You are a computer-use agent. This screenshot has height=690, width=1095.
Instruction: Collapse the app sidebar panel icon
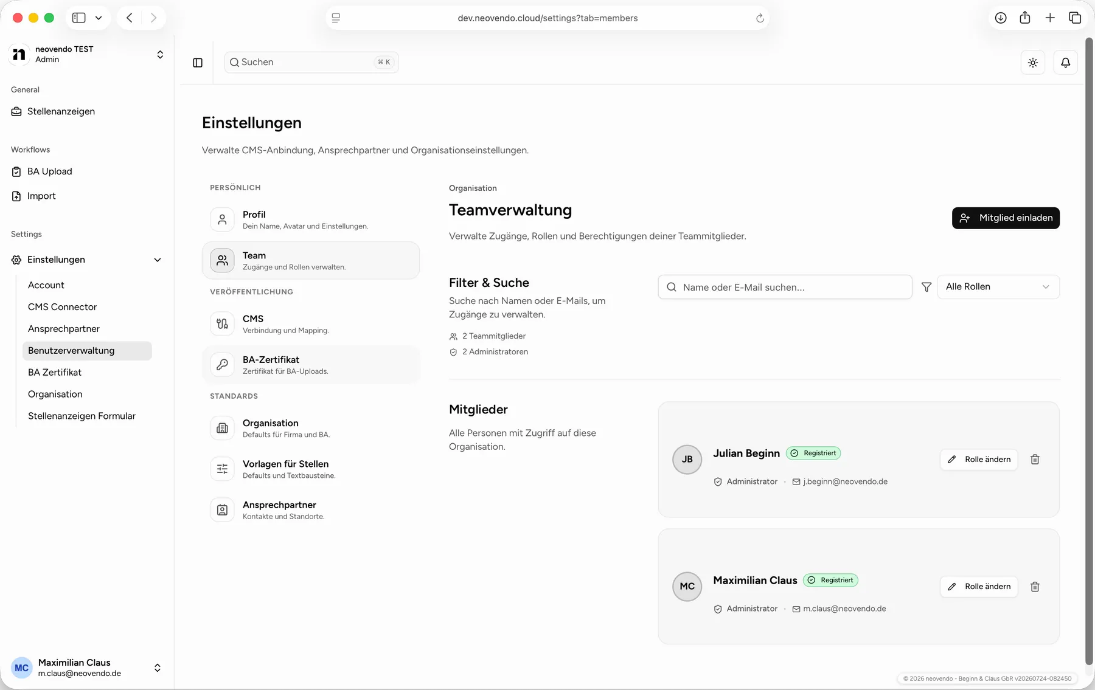(198, 63)
